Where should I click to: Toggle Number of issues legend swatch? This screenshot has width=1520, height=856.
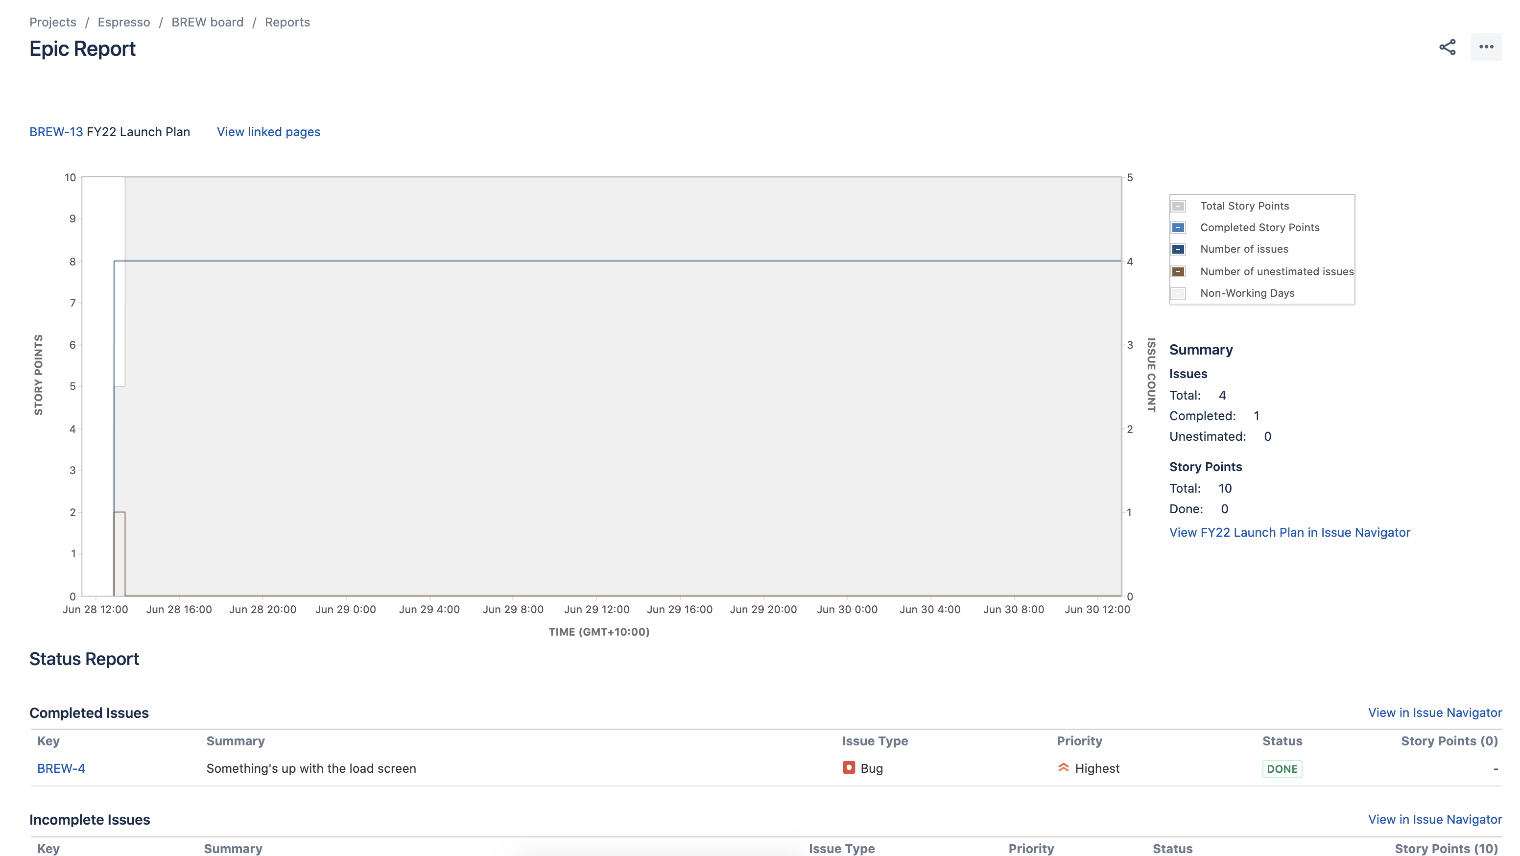1178,249
